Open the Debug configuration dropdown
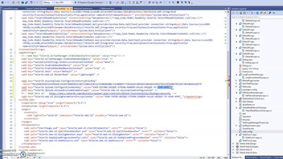This screenshot has width=283, height=159. (48, 3)
